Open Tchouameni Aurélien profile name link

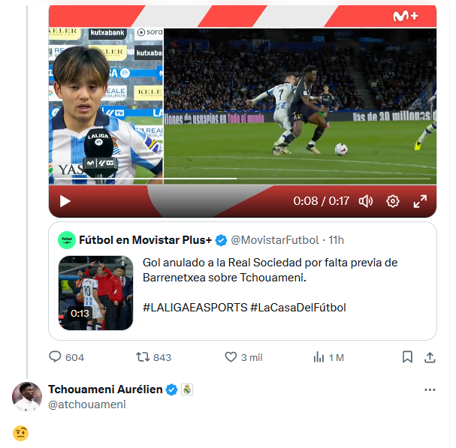pos(105,389)
